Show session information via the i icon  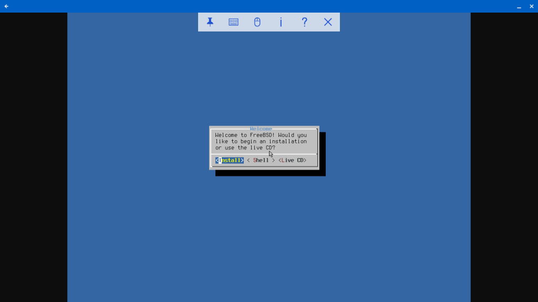(x=281, y=22)
